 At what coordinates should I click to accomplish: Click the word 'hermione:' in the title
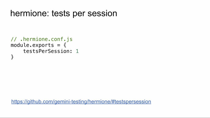30,13
